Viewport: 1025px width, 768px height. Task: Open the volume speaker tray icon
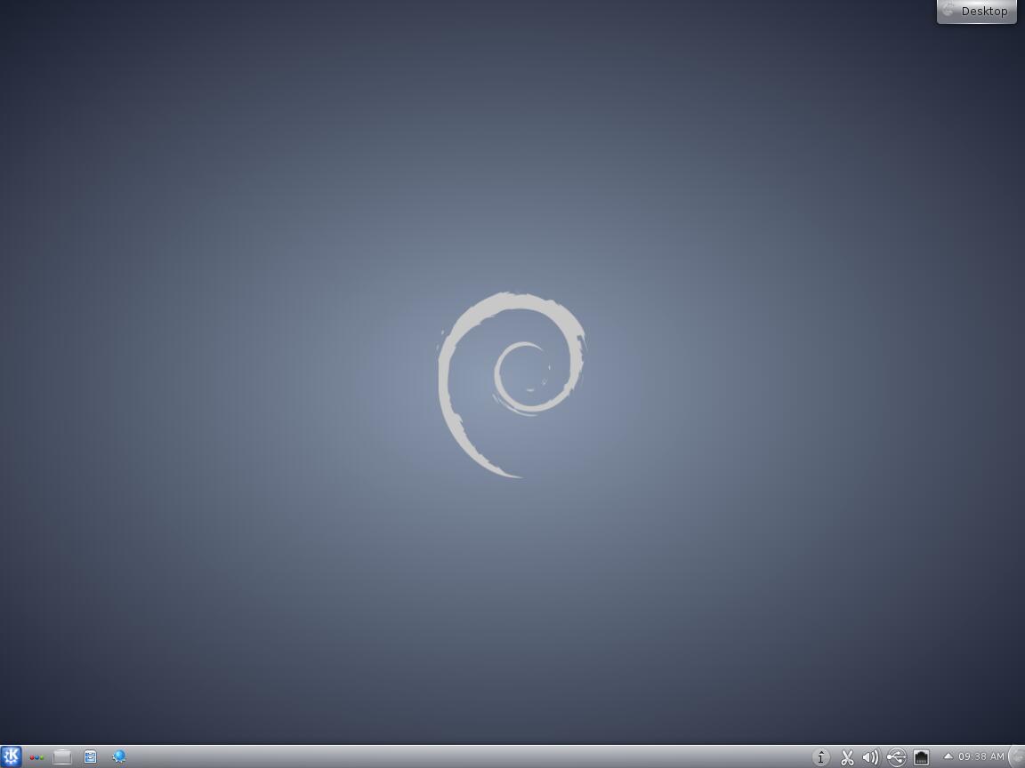click(871, 757)
